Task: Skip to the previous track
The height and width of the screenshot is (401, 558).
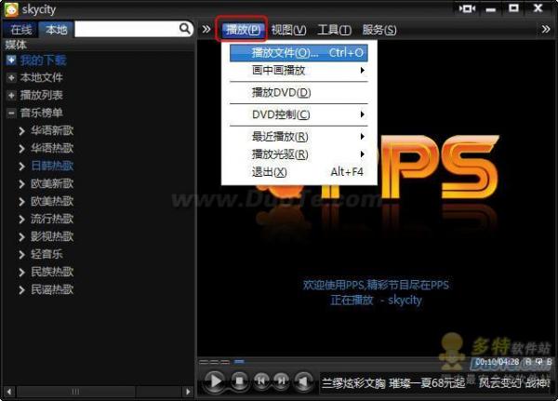Action: (261, 381)
